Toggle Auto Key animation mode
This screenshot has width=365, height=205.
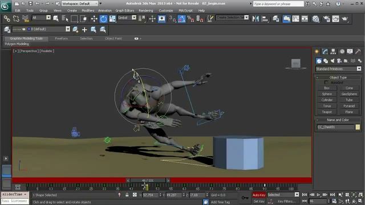click(x=259, y=195)
